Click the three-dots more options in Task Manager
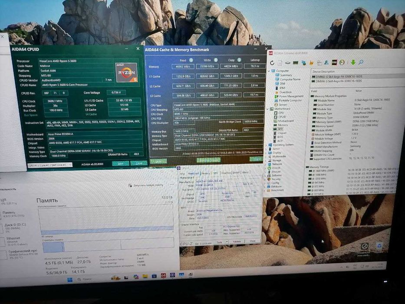The image size is (405, 304). click(x=172, y=185)
